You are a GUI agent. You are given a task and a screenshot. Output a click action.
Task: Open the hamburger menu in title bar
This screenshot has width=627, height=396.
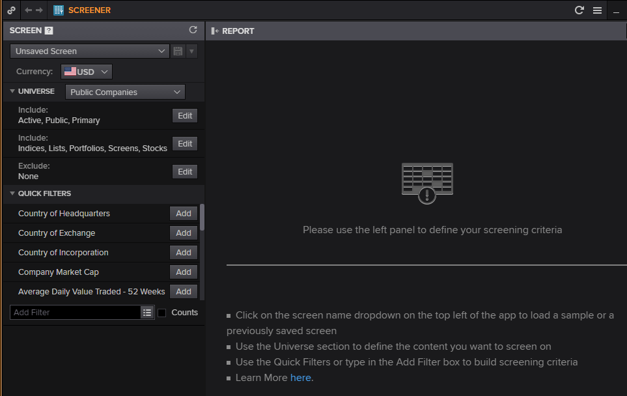597,10
